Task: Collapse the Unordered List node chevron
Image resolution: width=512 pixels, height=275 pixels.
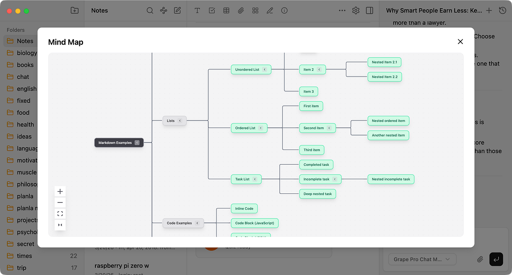Action: (265, 70)
